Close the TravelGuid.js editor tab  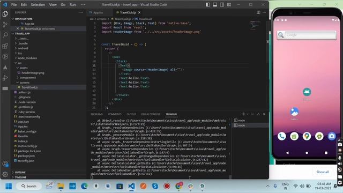point(139,12)
